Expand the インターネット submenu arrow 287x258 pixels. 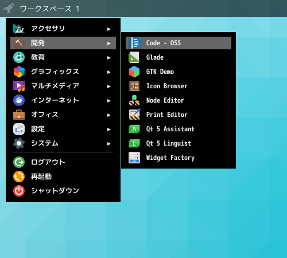coord(109,101)
